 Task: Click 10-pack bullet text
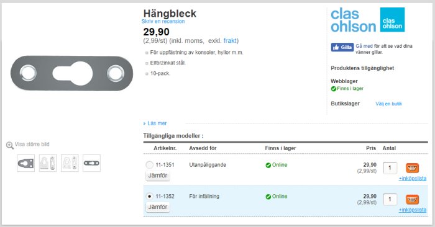[x=160, y=73]
